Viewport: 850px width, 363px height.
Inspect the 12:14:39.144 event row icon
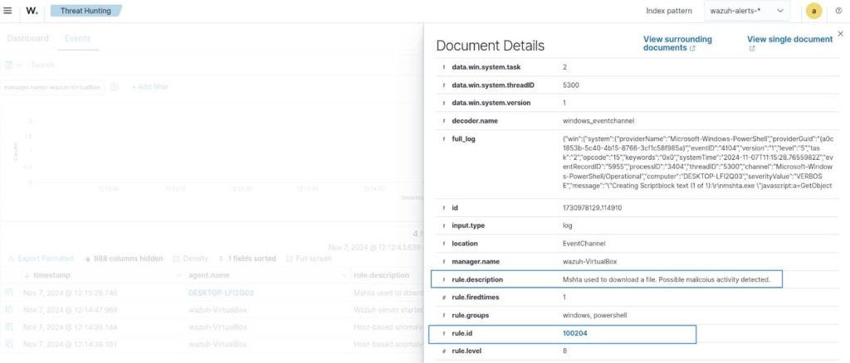8,327
